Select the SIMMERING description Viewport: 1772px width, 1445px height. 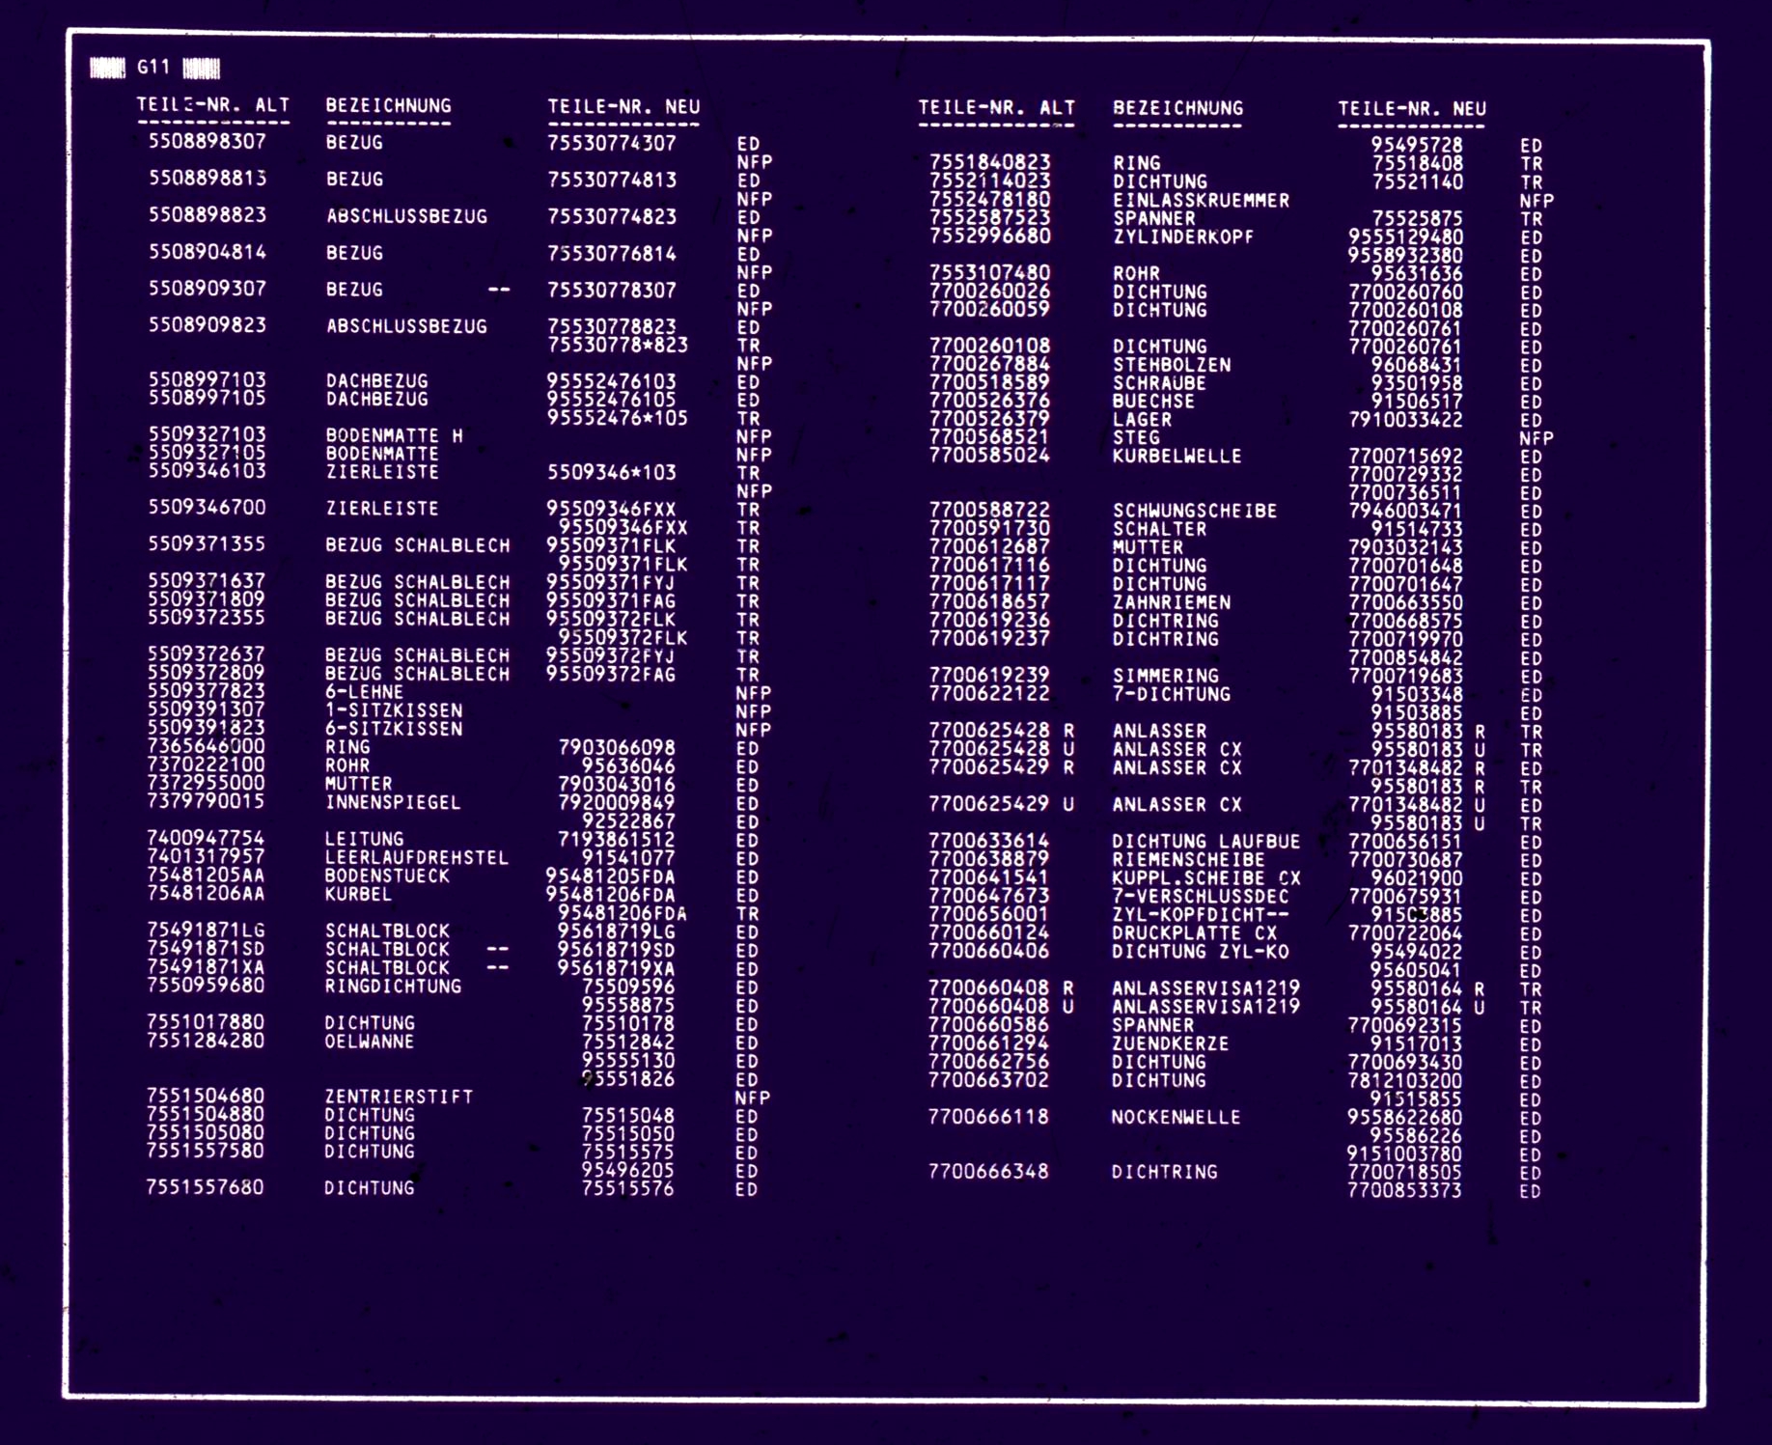pyautogui.click(x=1166, y=676)
